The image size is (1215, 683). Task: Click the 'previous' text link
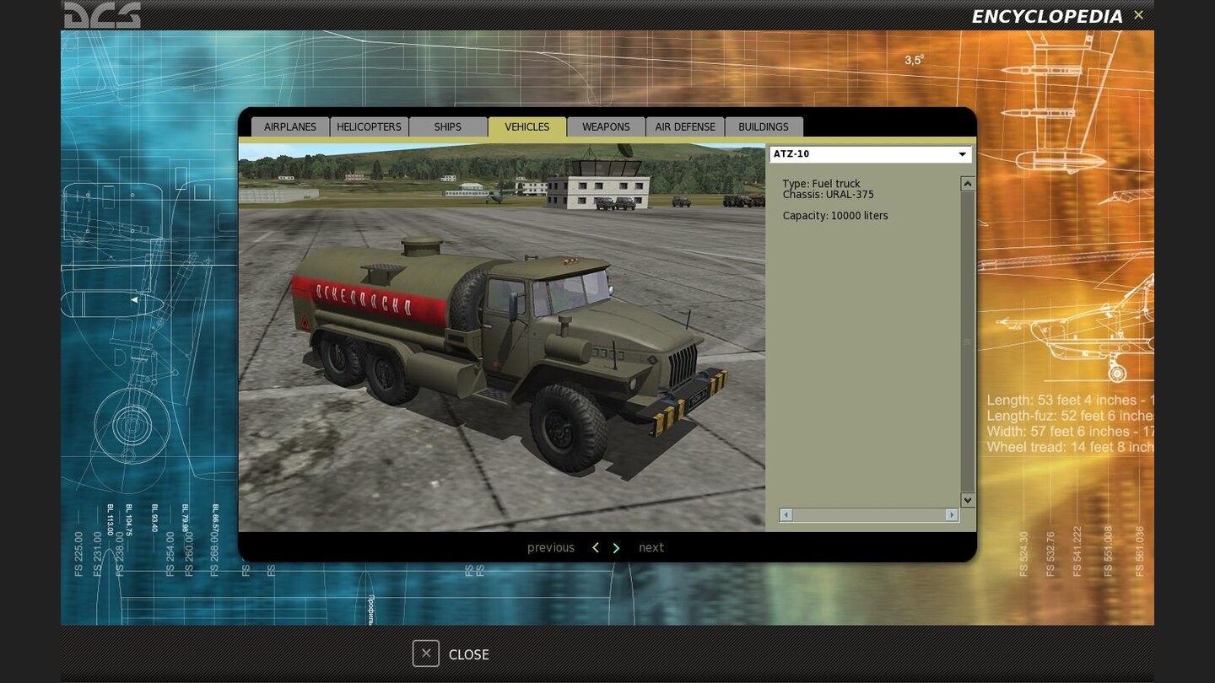tap(551, 548)
